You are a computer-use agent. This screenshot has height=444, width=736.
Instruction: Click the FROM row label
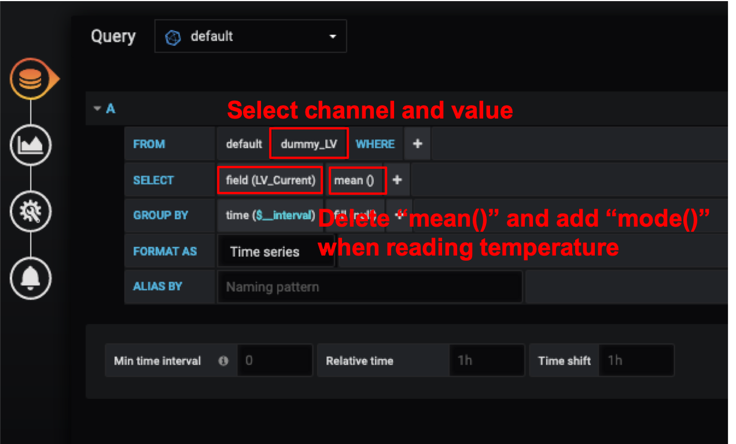coord(149,144)
